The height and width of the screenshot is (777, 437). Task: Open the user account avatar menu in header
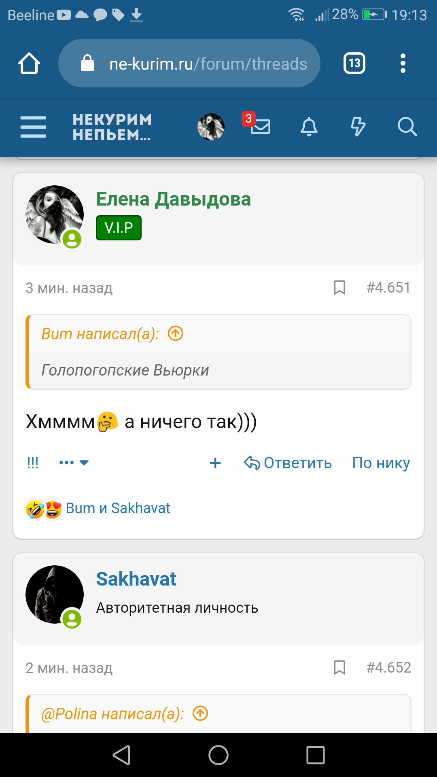click(x=211, y=127)
